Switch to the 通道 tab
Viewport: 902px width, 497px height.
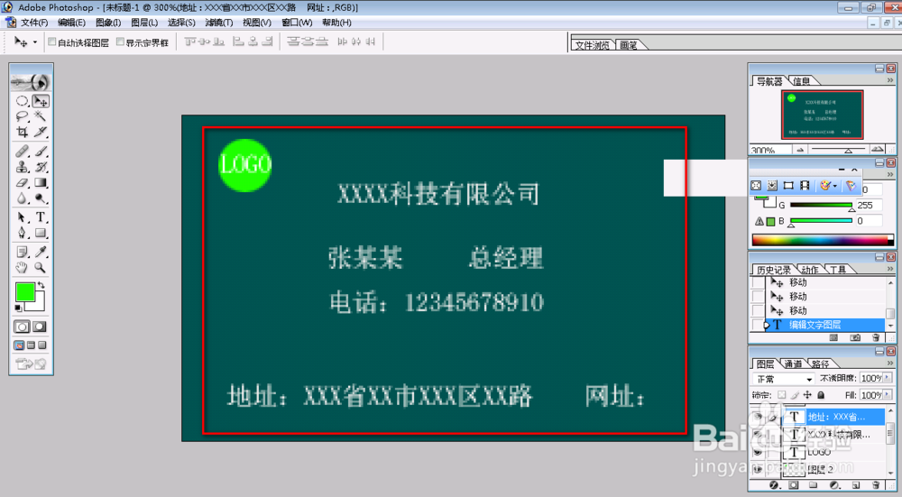pos(793,364)
